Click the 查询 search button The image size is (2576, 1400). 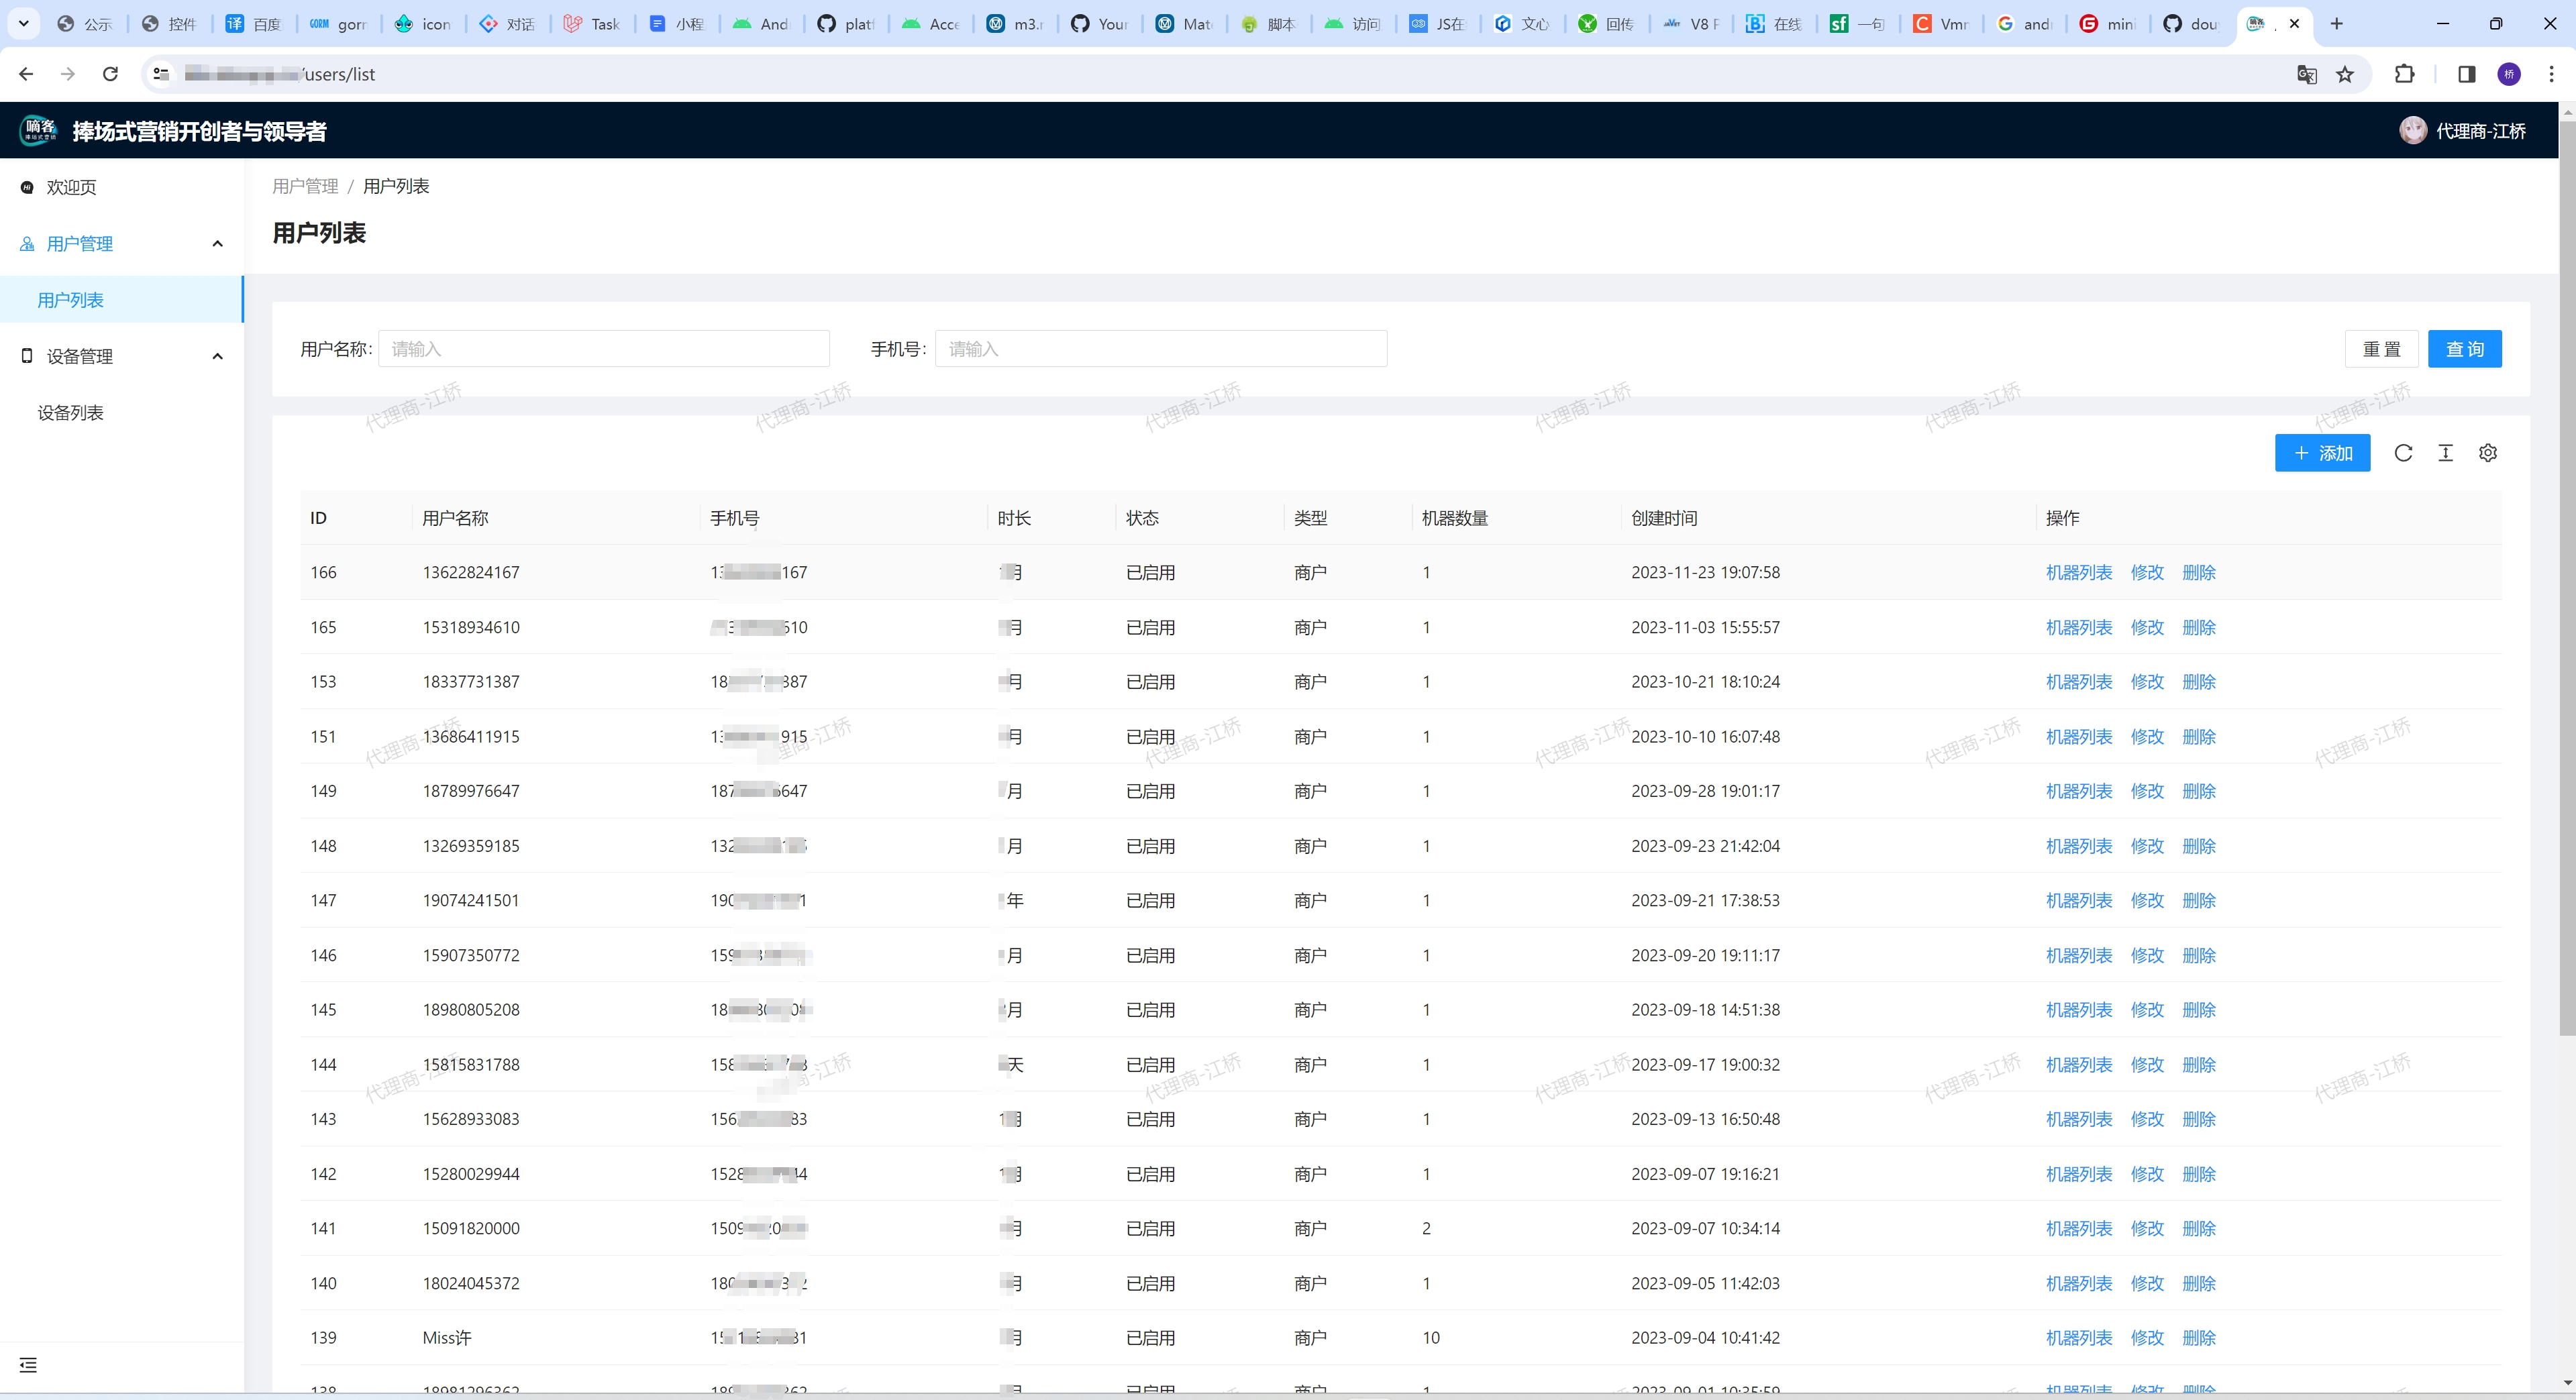point(2464,349)
